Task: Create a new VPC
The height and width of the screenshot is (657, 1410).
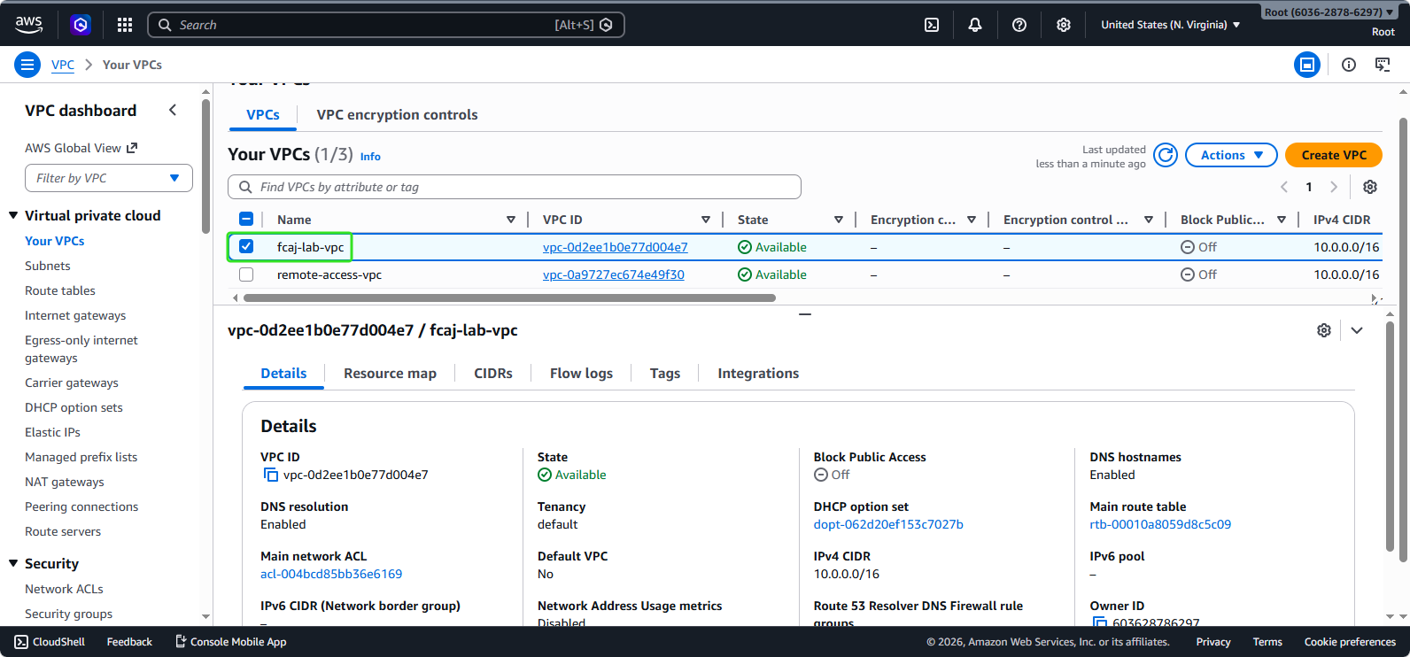Action: (1334, 155)
